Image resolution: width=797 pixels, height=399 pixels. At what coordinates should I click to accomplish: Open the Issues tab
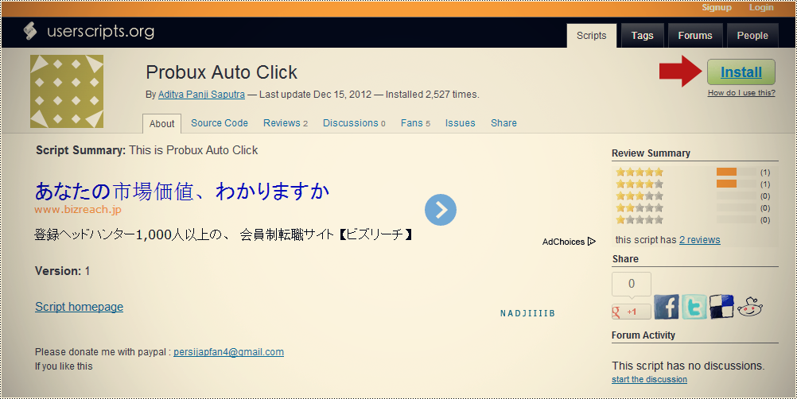(460, 123)
